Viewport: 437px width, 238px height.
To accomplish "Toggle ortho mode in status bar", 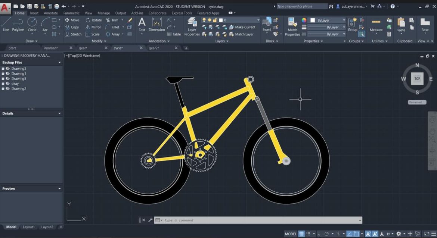I will 320,234.
